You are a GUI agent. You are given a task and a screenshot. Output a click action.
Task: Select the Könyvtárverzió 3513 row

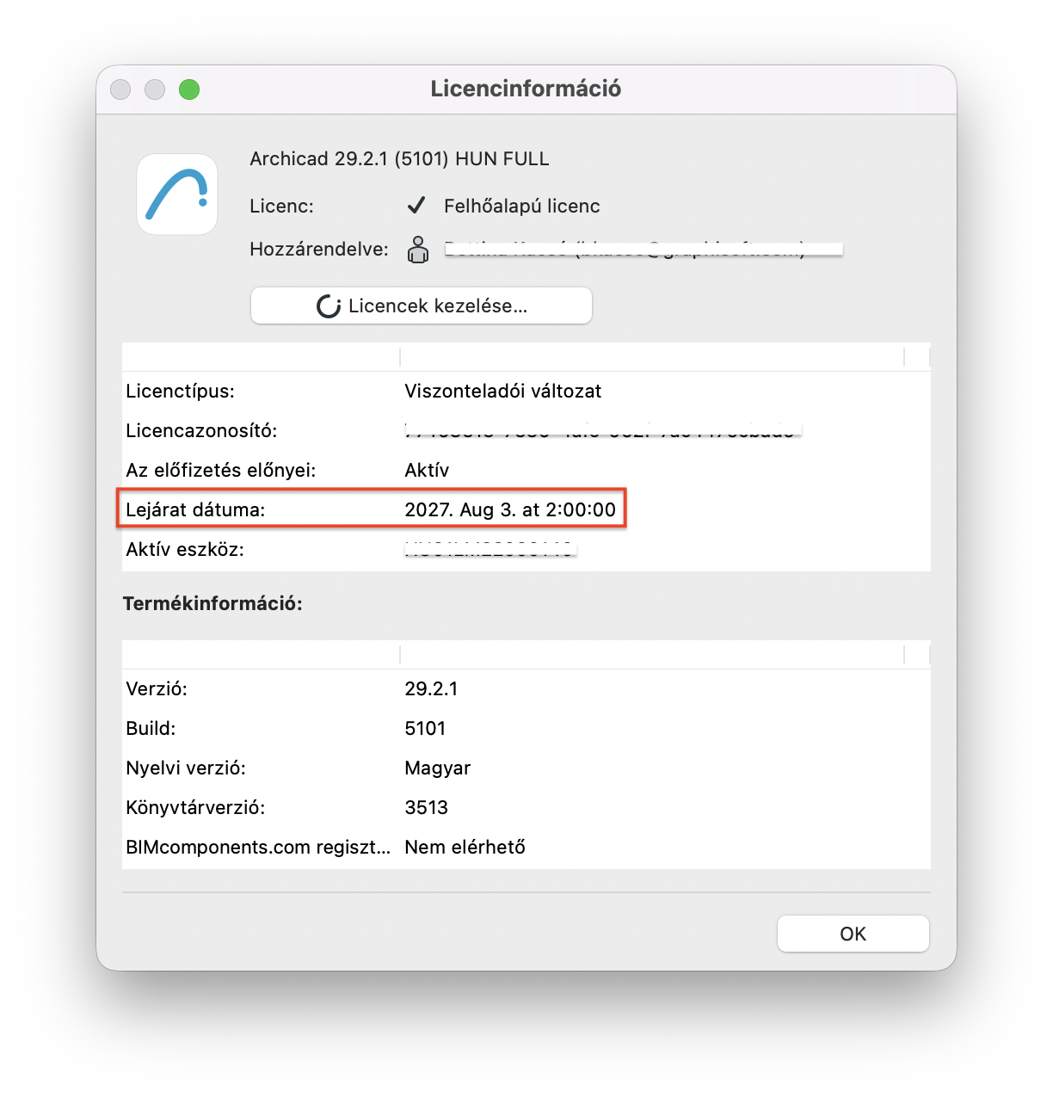pyautogui.click(x=526, y=808)
